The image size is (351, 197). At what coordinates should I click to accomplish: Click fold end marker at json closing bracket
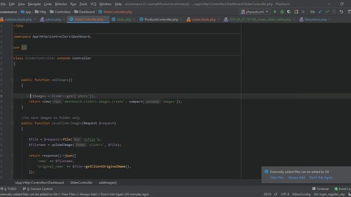[x=12, y=172]
